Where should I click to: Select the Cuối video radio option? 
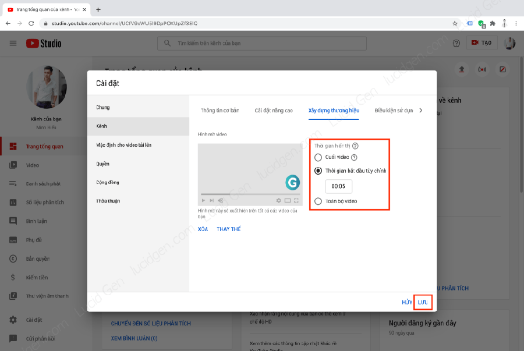(318, 157)
